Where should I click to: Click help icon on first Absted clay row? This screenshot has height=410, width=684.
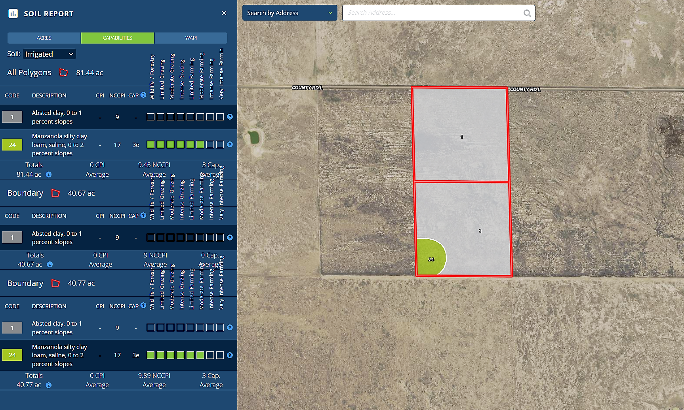click(x=230, y=117)
